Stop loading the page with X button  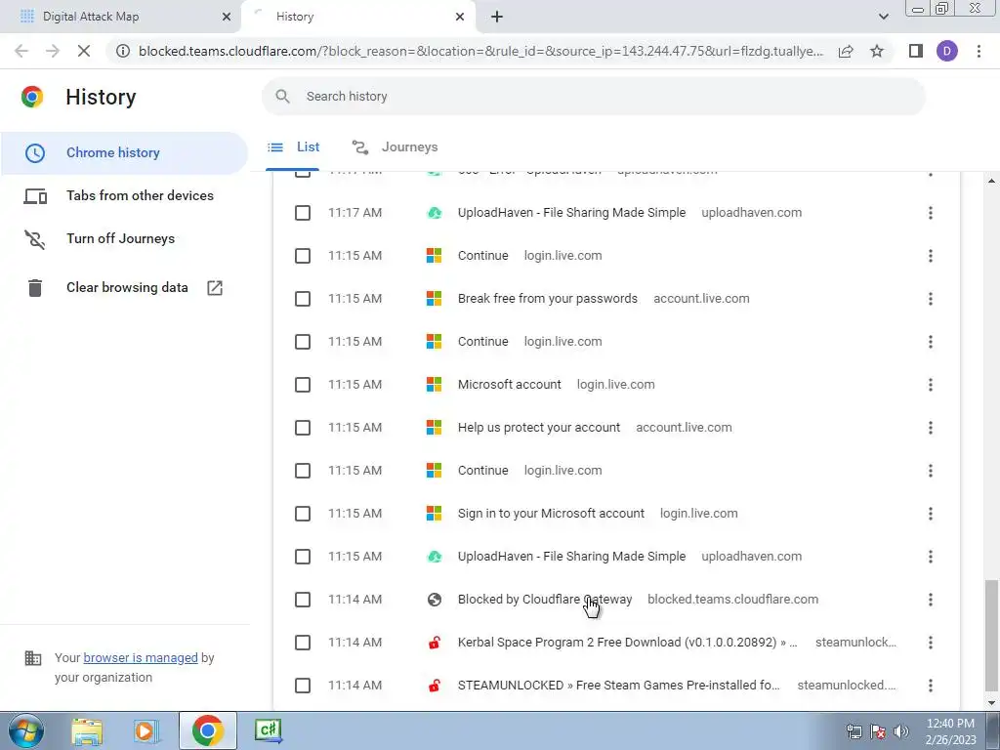pos(84,51)
